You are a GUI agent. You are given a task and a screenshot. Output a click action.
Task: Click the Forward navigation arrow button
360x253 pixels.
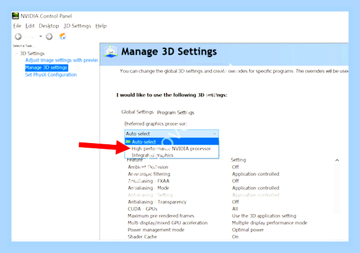click(49, 36)
